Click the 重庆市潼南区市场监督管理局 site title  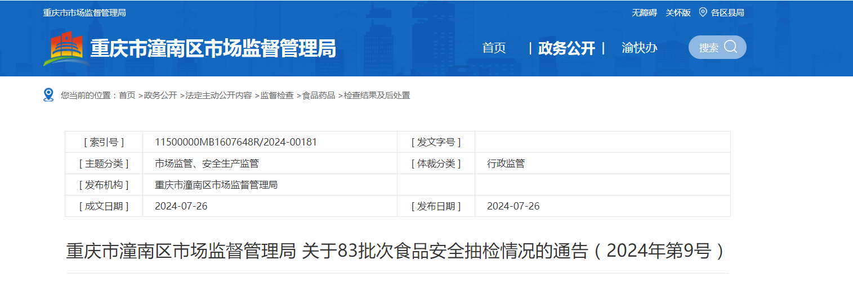213,49
